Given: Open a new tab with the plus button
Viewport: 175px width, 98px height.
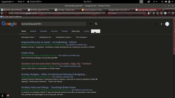Looking at the screenshot, I should pos(164,10).
